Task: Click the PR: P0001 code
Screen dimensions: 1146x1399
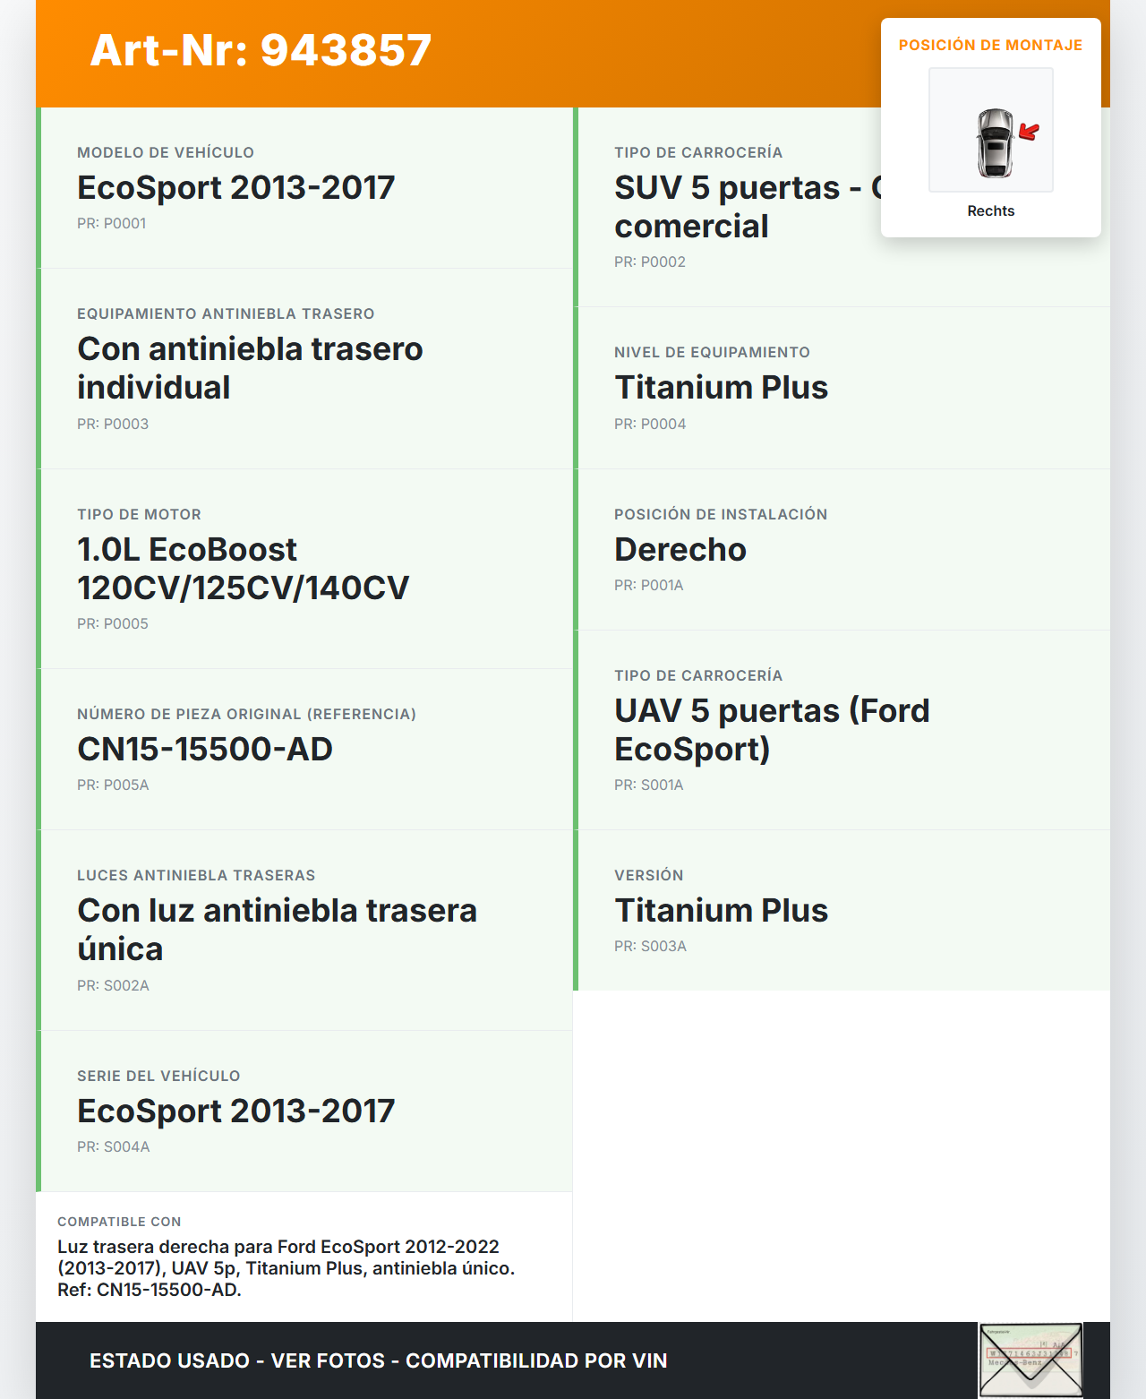Action: [111, 223]
